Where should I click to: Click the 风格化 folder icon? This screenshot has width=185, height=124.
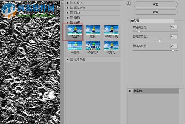[x=72, y=3]
